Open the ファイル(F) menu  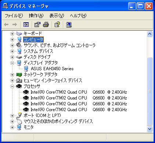pyautogui.click(x=14, y=16)
